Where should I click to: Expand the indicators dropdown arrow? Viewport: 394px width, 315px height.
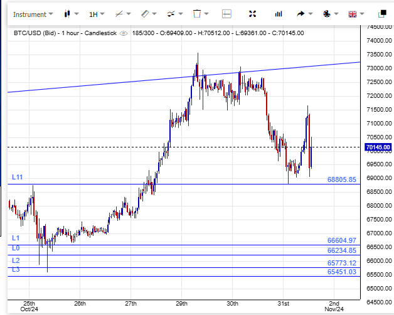(x=181, y=14)
